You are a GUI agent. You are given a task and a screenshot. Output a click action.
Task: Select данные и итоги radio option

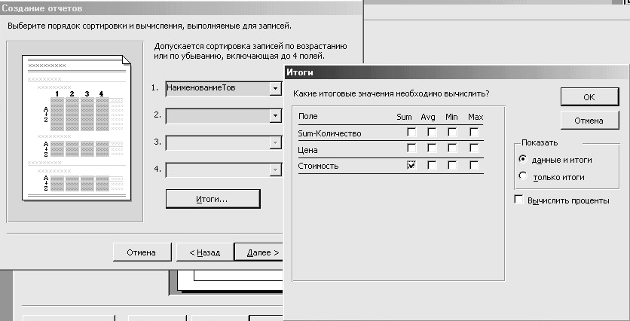tap(523, 160)
